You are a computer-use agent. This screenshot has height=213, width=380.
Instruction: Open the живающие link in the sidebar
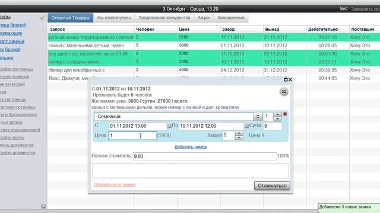(x=11, y=33)
